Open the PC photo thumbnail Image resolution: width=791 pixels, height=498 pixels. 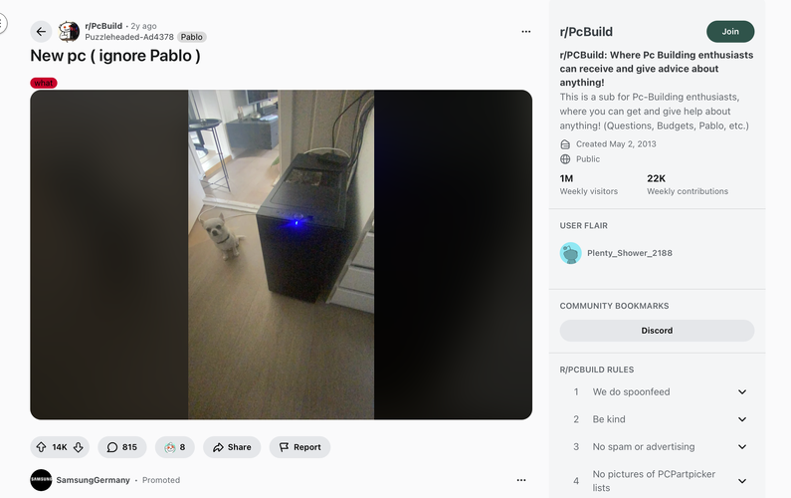(281, 255)
